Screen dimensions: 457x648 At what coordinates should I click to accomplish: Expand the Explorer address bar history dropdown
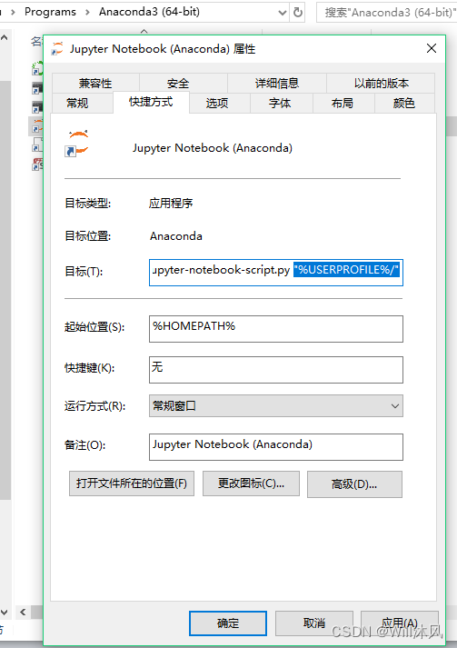click(x=283, y=13)
